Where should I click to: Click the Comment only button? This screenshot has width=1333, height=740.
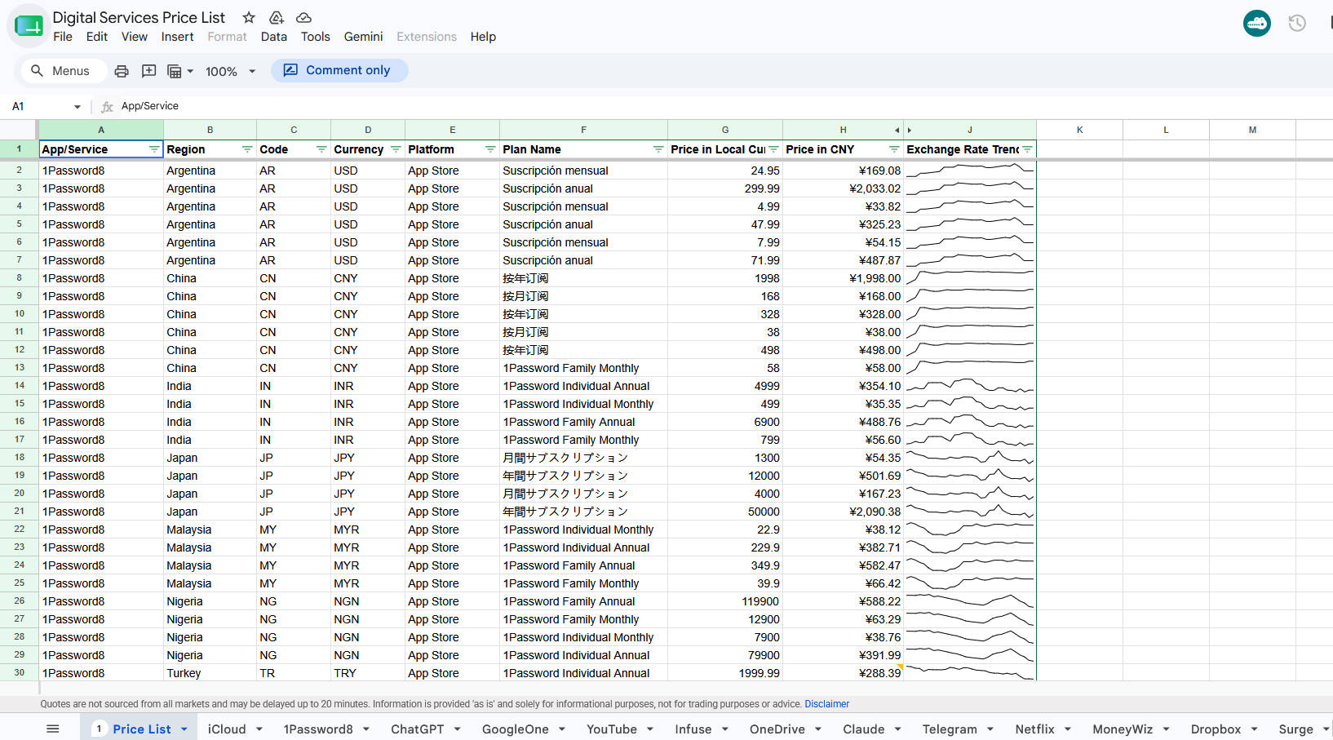click(x=339, y=70)
